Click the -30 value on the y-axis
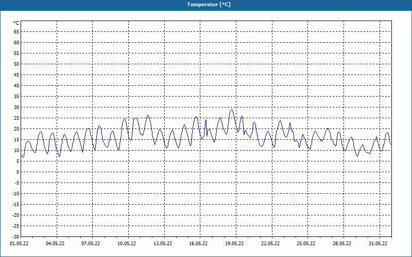 pos(16,237)
